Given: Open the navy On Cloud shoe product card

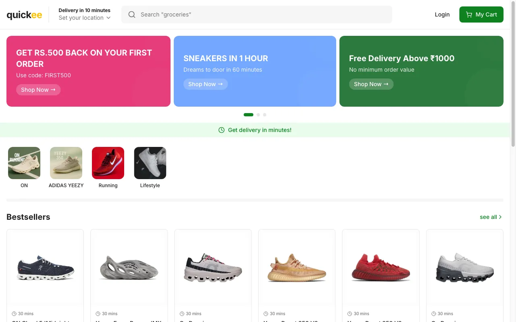Looking at the screenshot, I should point(45,276).
